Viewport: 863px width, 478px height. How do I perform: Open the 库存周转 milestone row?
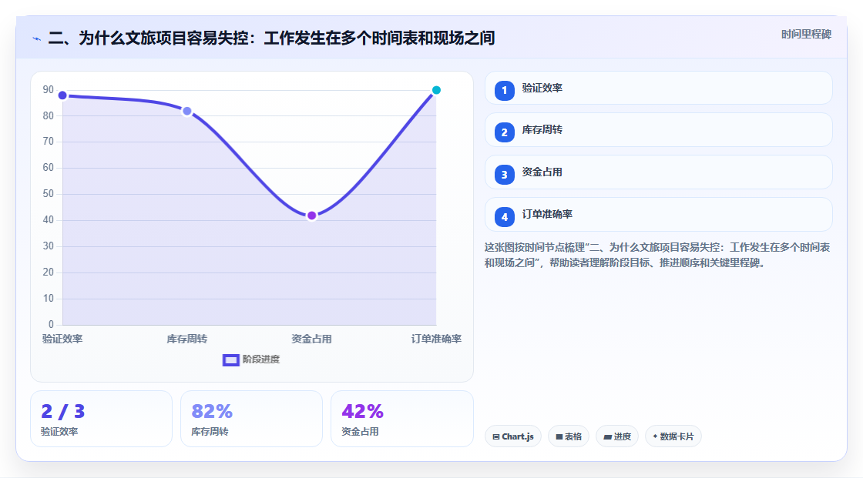click(658, 130)
